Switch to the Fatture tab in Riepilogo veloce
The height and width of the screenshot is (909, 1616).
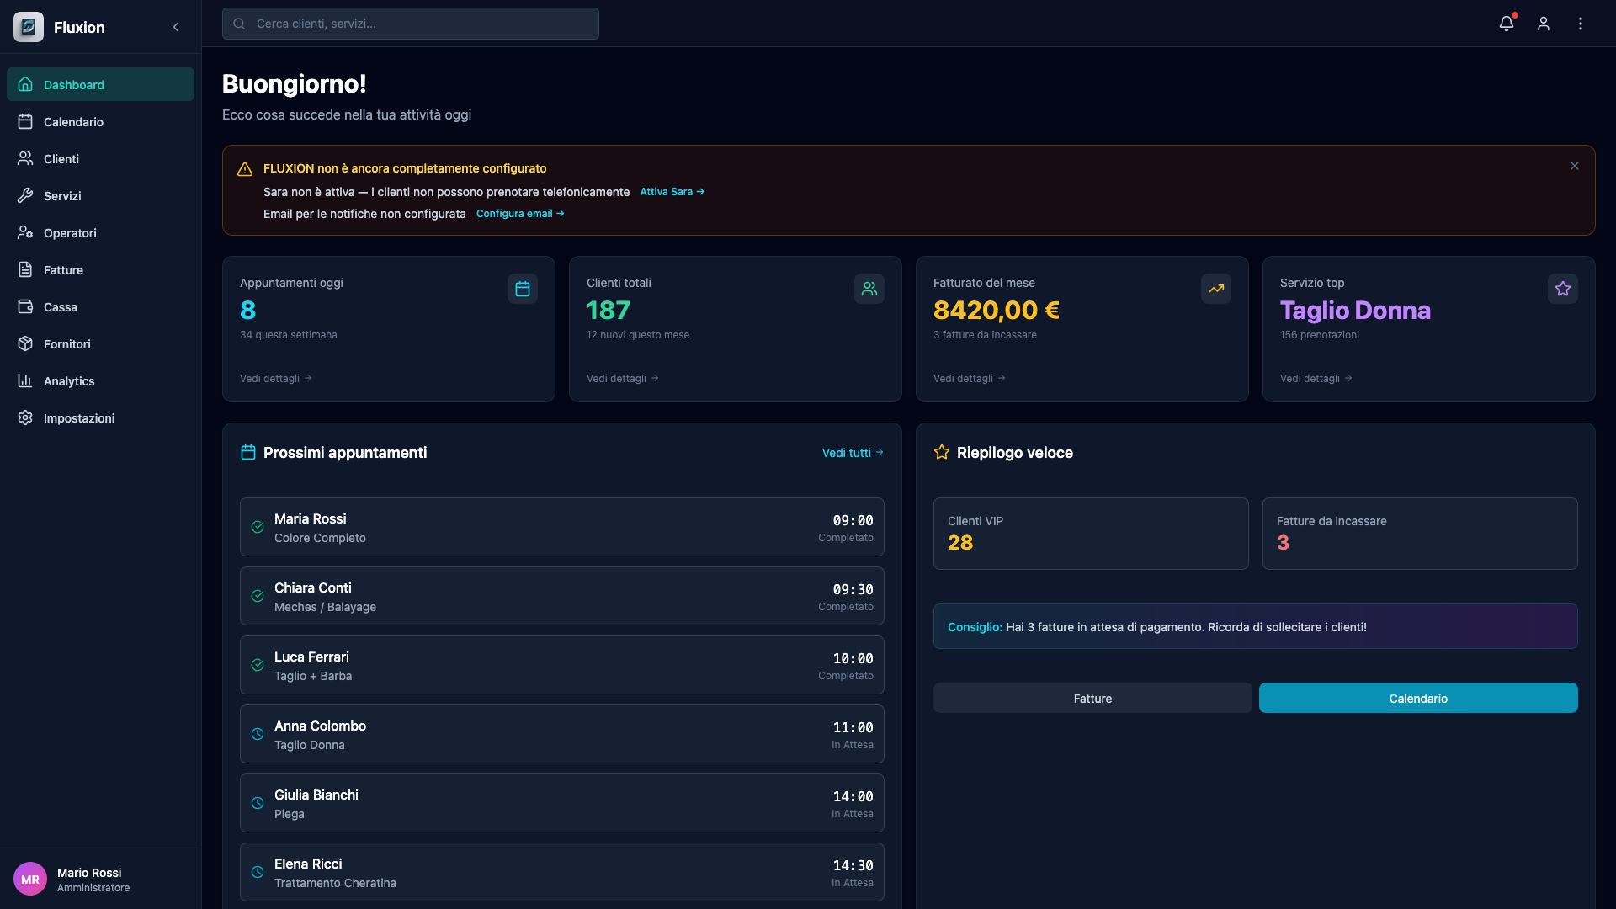point(1091,698)
